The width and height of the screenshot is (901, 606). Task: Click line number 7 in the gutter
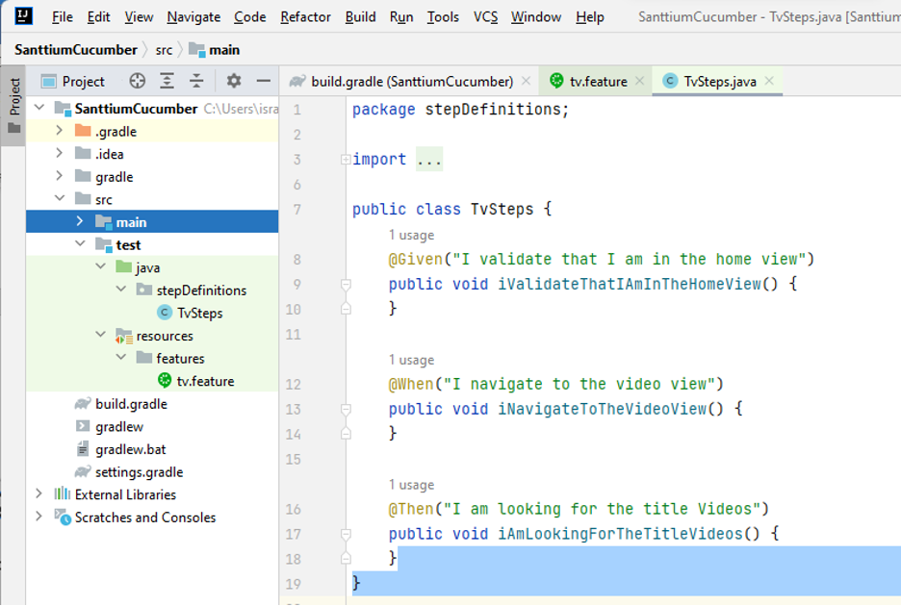click(296, 209)
